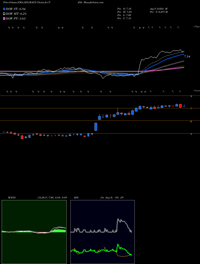This screenshot has width=200, height=264.
Task: Click the 'MACD:' panel label
Action: click(12, 198)
